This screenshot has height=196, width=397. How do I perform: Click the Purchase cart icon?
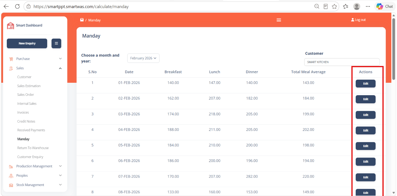tap(11, 59)
